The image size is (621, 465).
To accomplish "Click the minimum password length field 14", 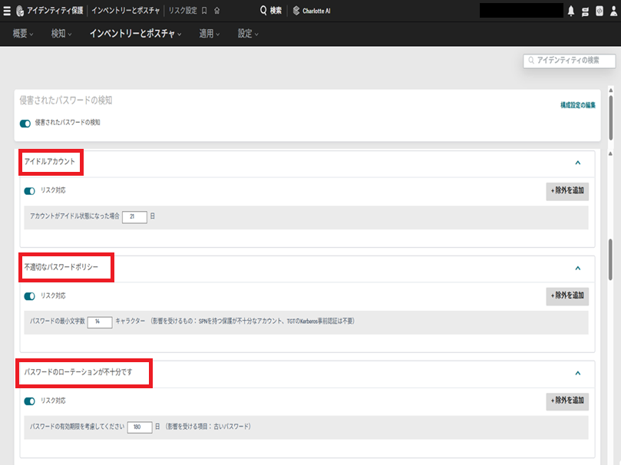I will click(100, 322).
